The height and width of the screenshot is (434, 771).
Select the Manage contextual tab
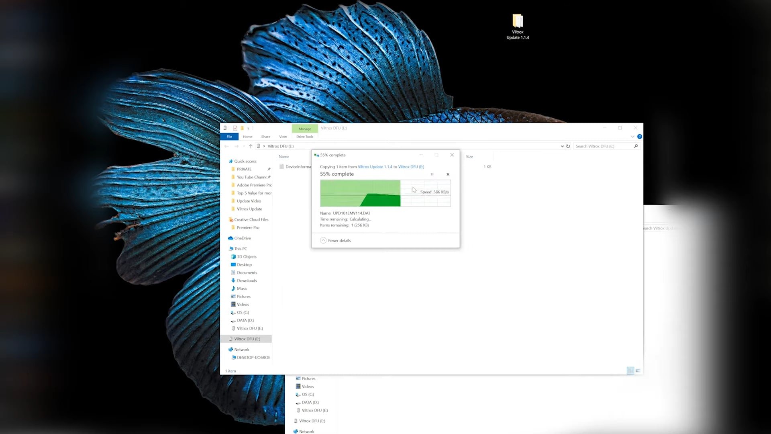point(305,129)
